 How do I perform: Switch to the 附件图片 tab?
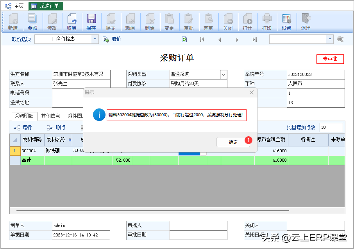tap(75, 116)
